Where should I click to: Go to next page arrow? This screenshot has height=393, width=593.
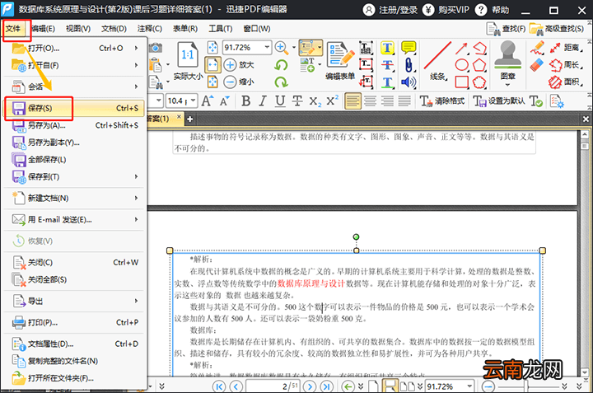(310, 386)
